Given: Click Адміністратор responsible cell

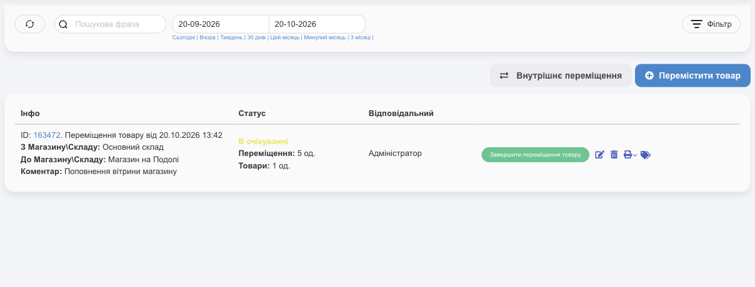Looking at the screenshot, I should coord(395,153).
